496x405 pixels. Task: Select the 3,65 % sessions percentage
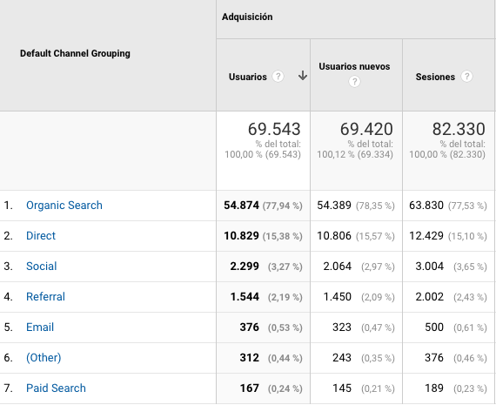470,267
